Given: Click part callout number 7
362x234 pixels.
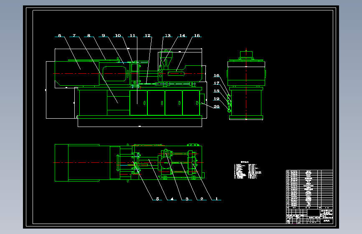Looking at the screenshot, I should (x=74, y=35).
